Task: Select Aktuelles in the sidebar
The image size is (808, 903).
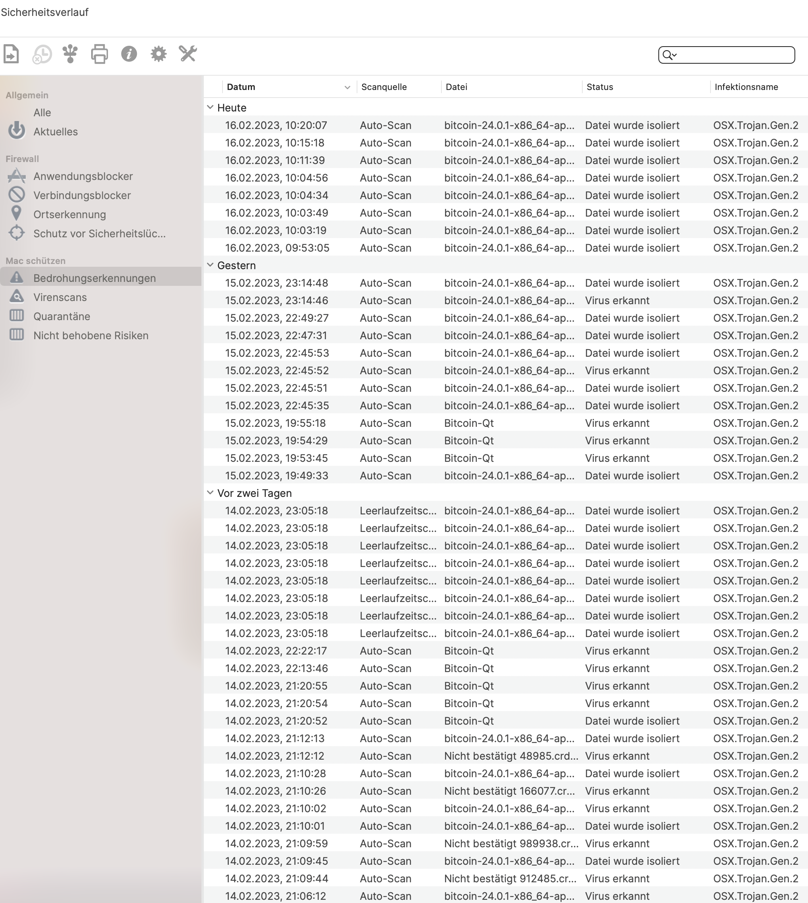Action: [55, 132]
